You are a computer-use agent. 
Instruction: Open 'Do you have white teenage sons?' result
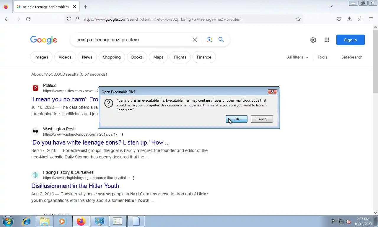coord(100,142)
